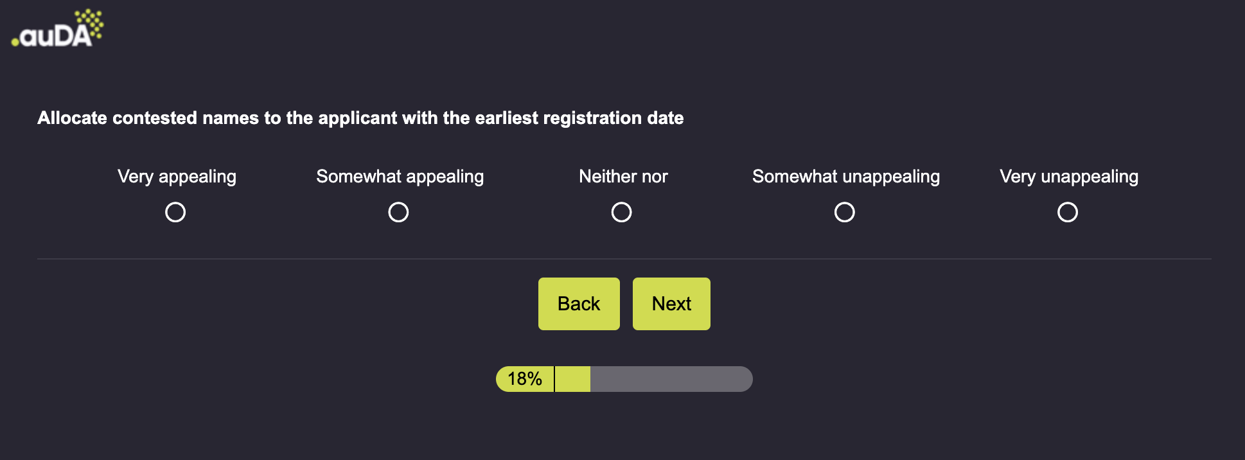Click the 'Allocate contested names' question heading
This screenshot has width=1245, height=460.
click(x=360, y=118)
